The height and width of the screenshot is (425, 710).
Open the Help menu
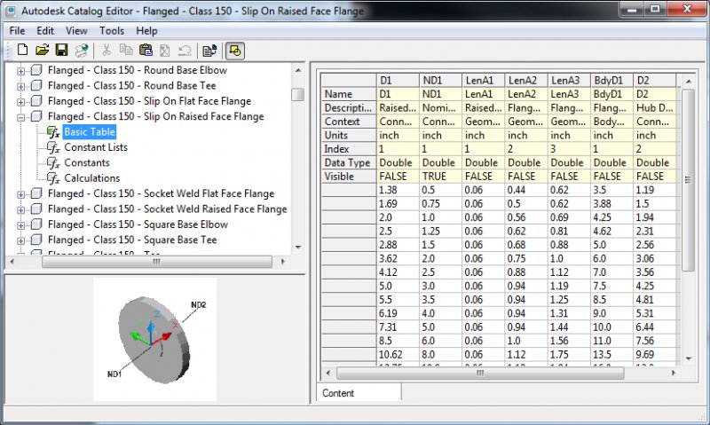tap(146, 31)
